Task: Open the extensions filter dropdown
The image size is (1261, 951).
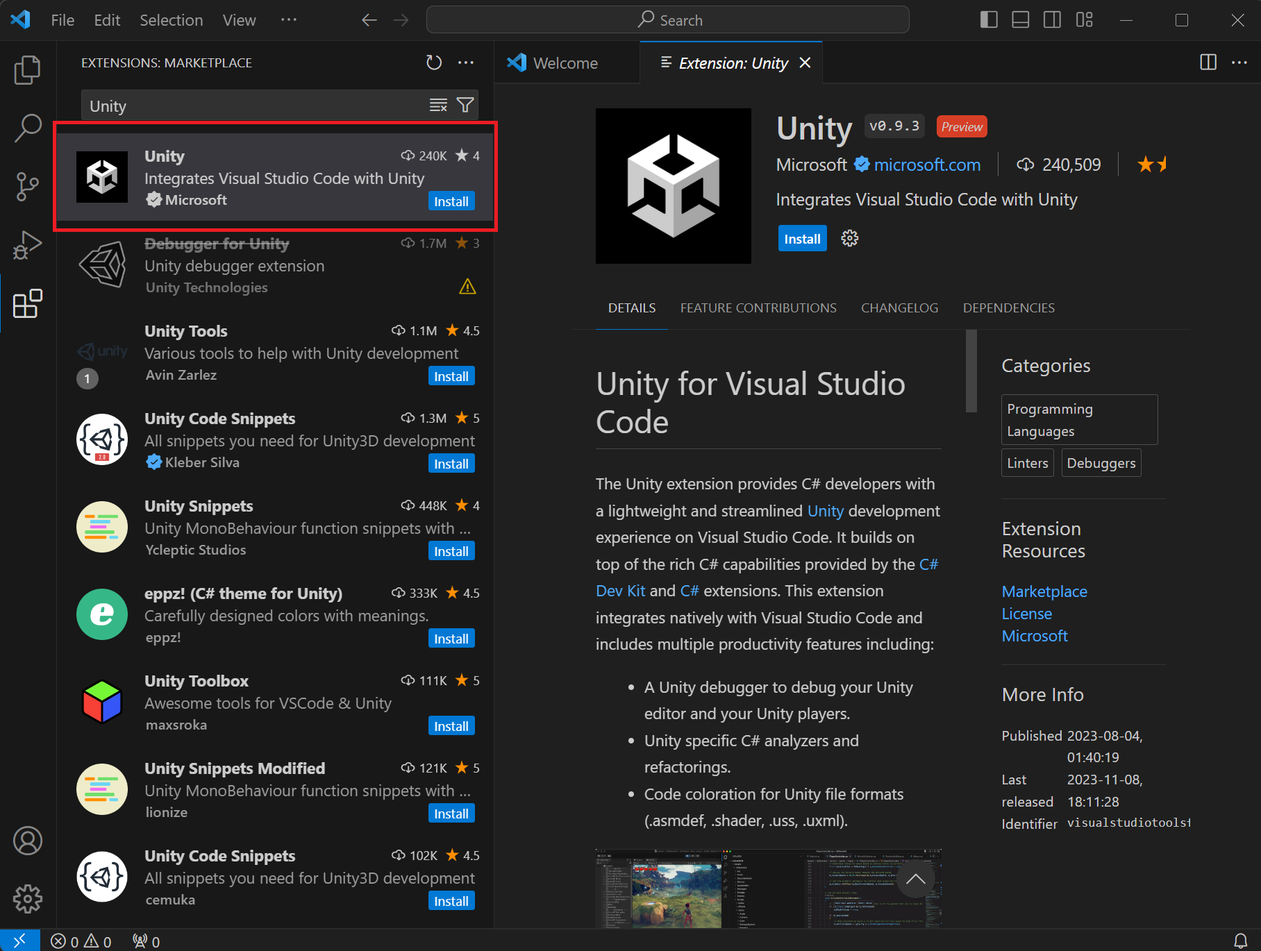Action: click(465, 105)
